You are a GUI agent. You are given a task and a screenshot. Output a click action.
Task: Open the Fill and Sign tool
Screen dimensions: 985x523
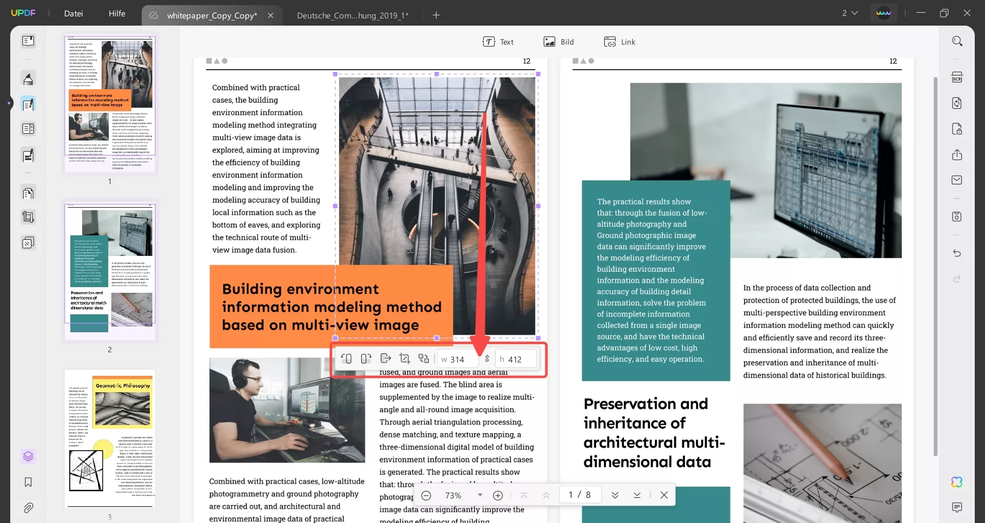pos(28,155)
